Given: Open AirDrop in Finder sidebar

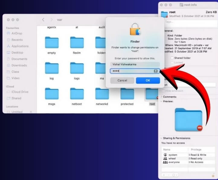Looking at the screenshot, I should pyautogui.click(x=17, y=33).
